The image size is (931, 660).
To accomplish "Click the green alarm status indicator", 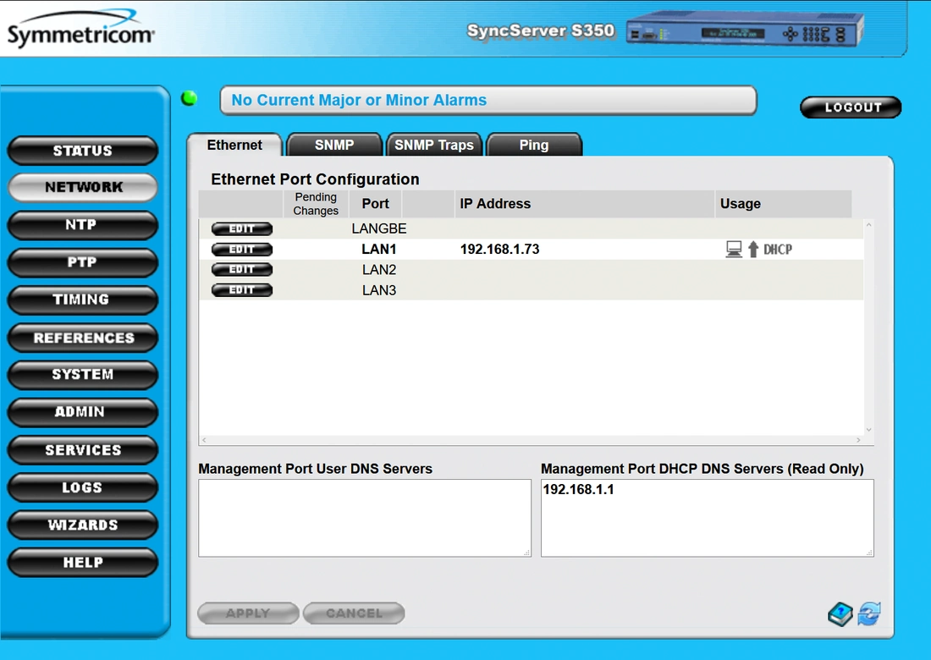I will click(x=190, y=98).
